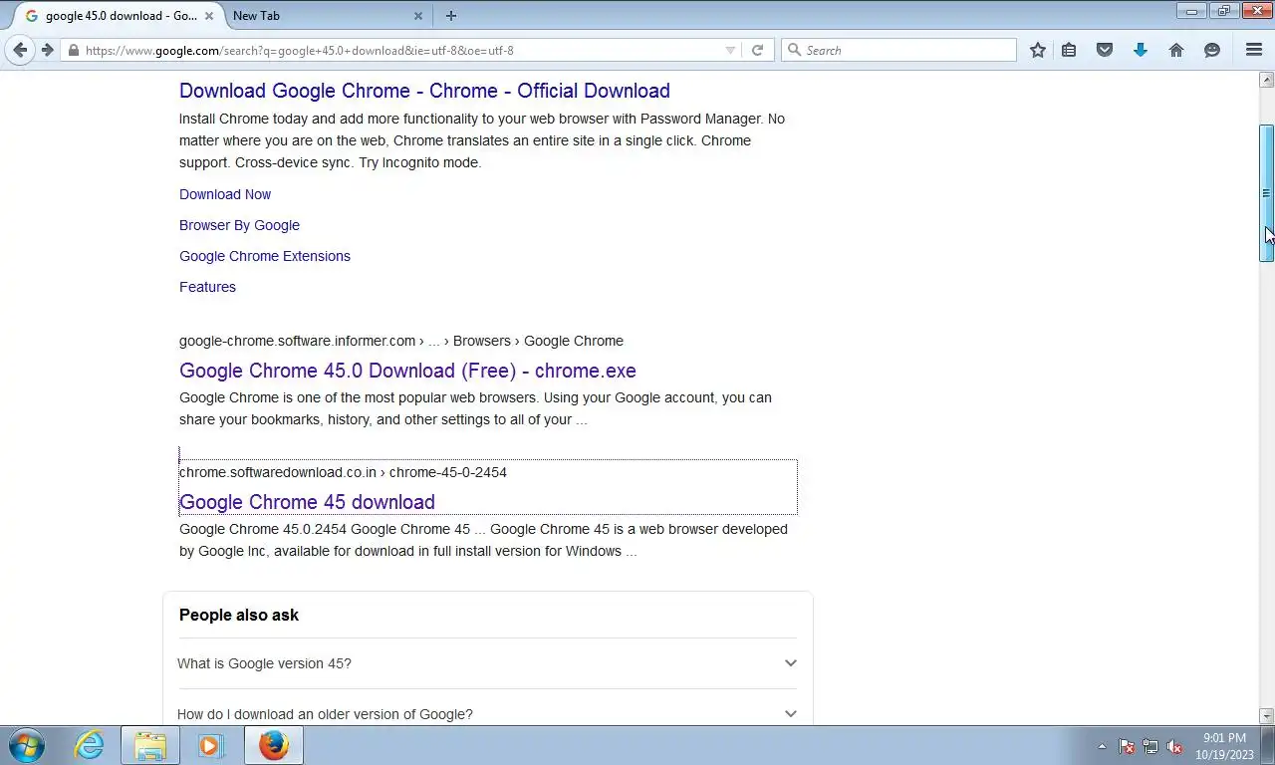Show bookmarks list icon

pyautogui.click(x=1069, y=50)
